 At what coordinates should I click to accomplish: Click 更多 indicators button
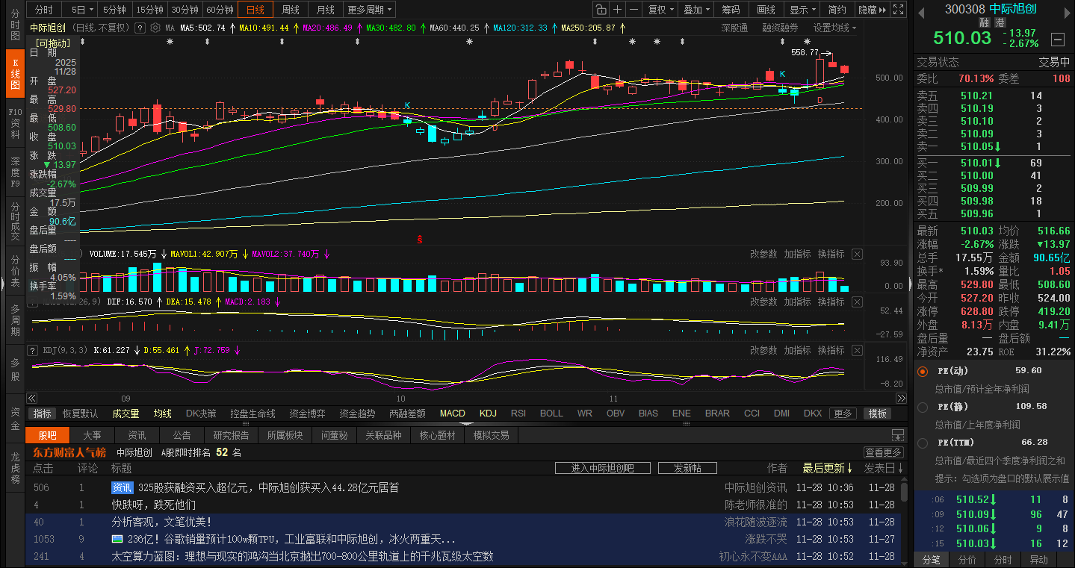[x=843, y=413]
